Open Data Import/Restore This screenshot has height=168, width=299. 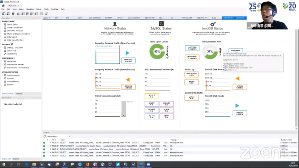tap(15, 40)
